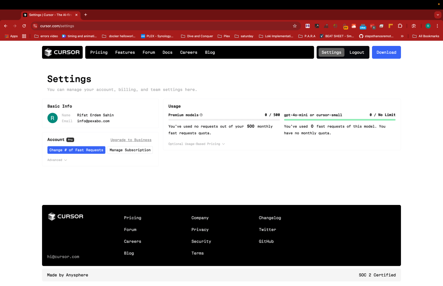Open 'timing and animati...' bookmark
This screenshot has height=286, width=443.
[79, 36]
